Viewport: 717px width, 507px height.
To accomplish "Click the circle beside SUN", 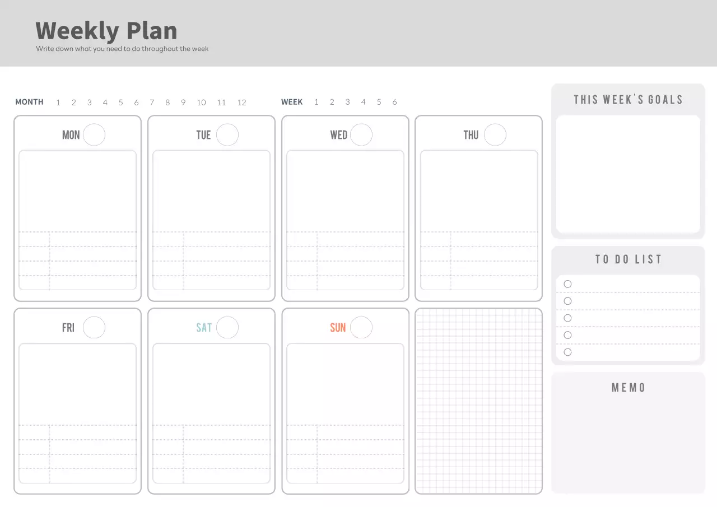I will pos(361,328).
